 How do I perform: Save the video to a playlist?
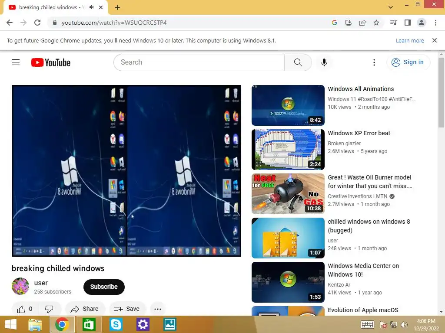click(x=127, y=309)
